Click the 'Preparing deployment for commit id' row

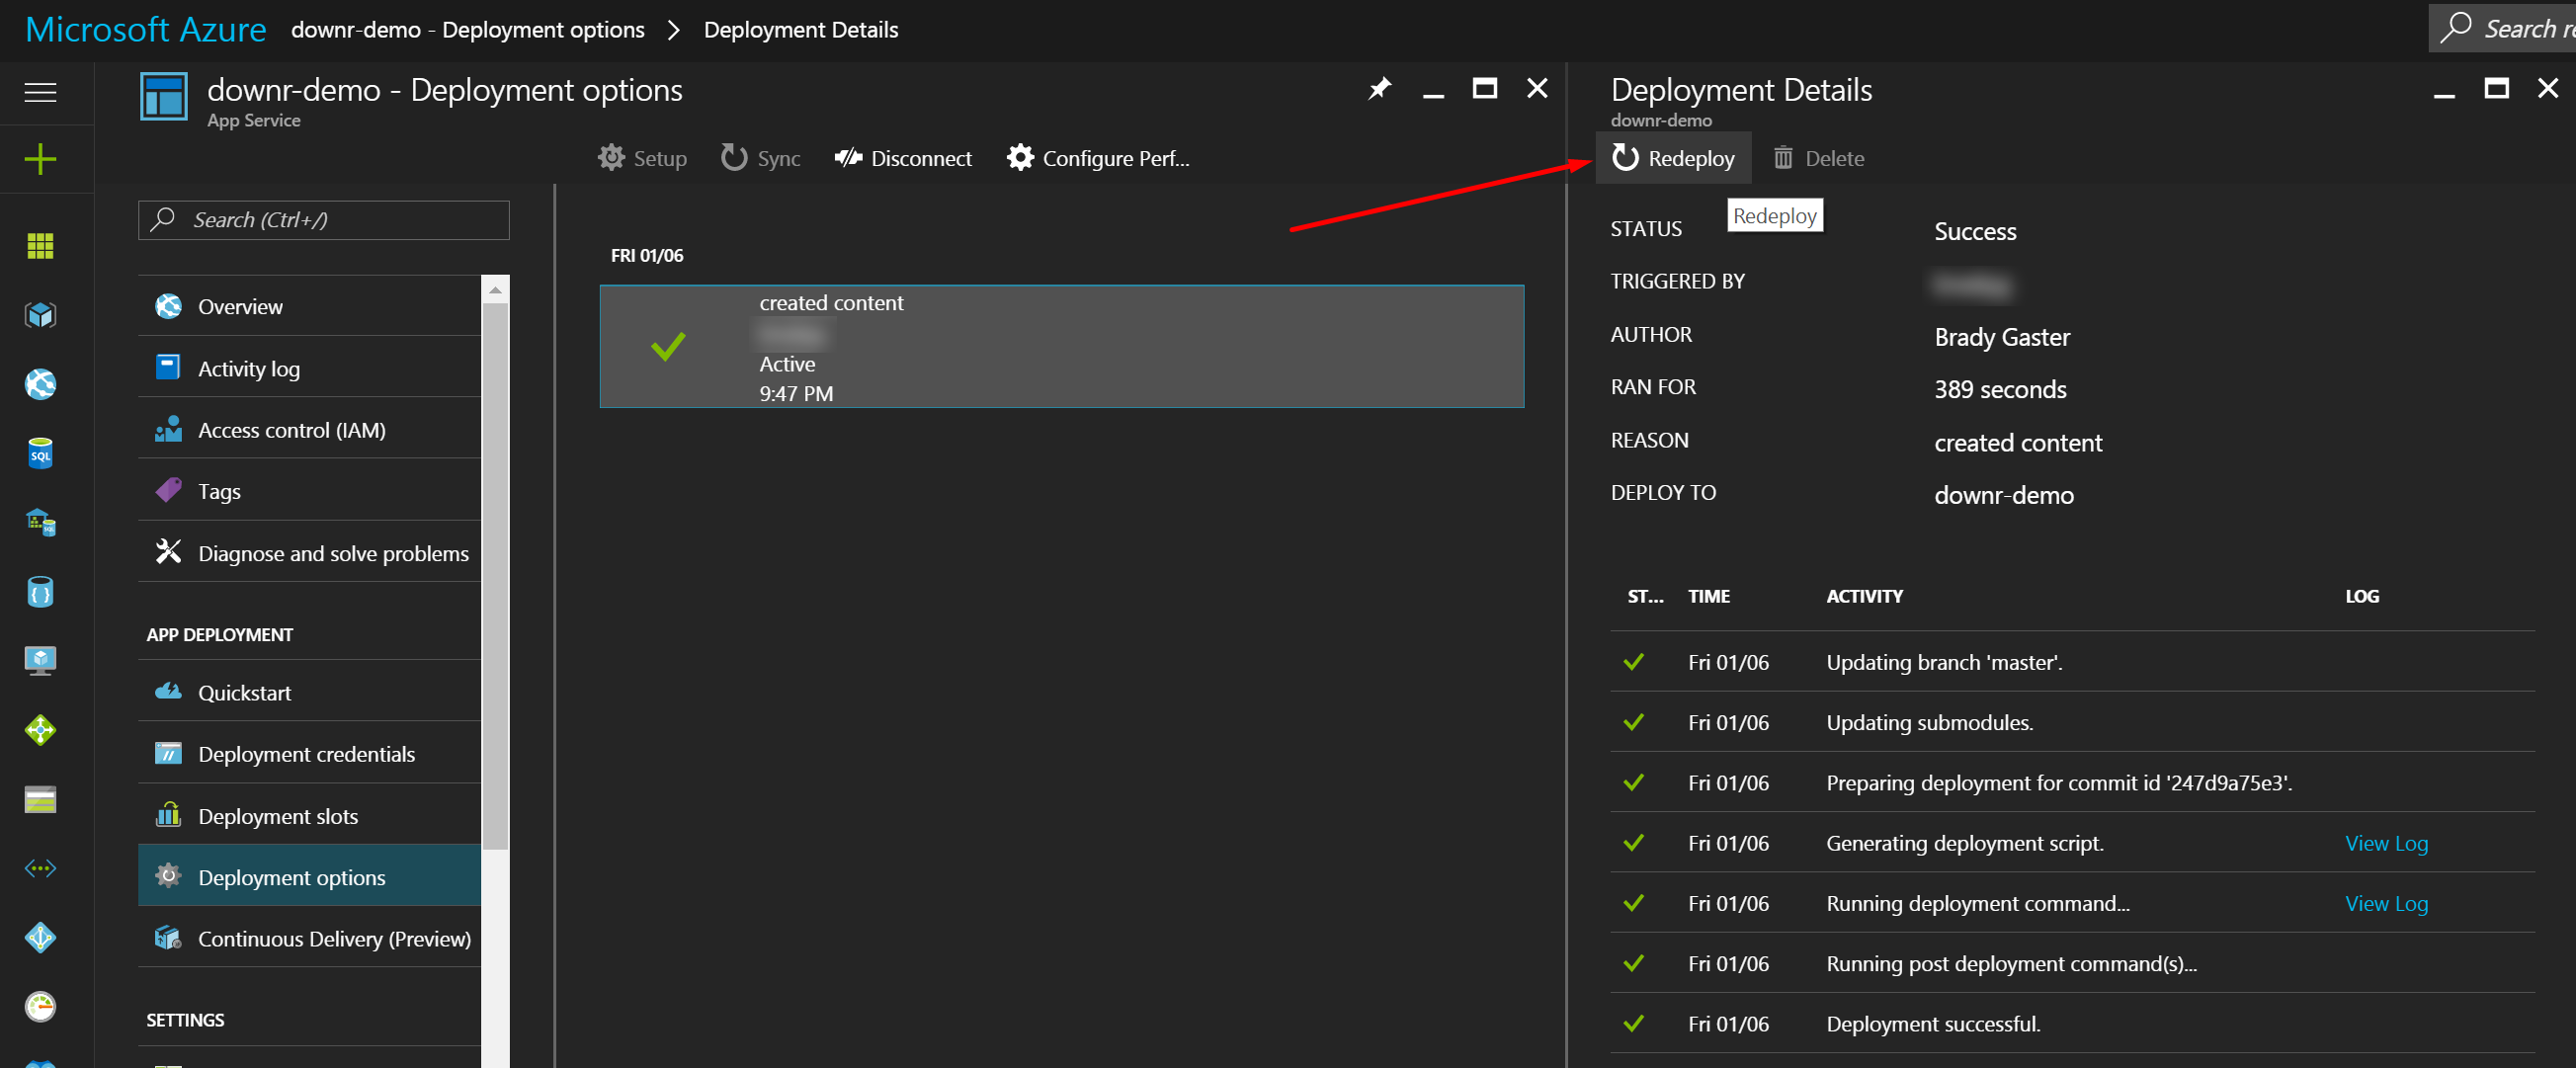pos(2072,782)
